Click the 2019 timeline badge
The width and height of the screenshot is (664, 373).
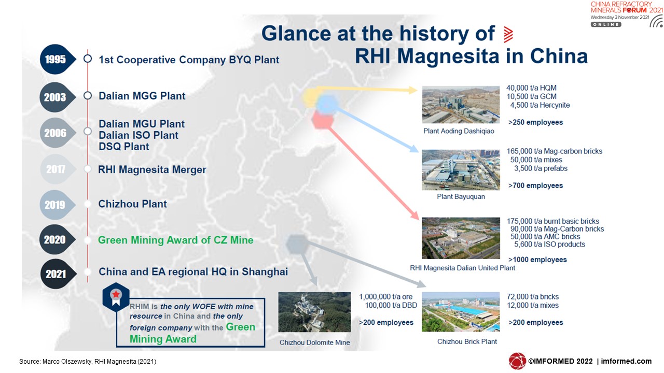pos(58,205)
